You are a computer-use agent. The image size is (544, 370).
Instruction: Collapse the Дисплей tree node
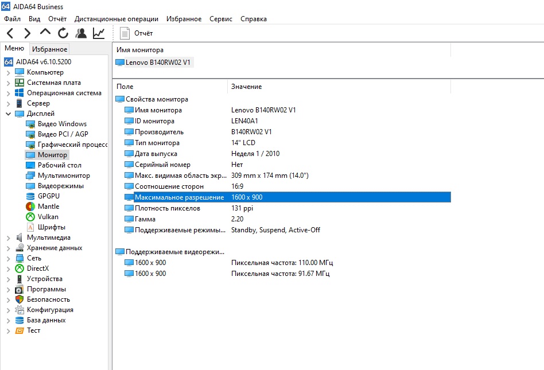coord(9,114)
